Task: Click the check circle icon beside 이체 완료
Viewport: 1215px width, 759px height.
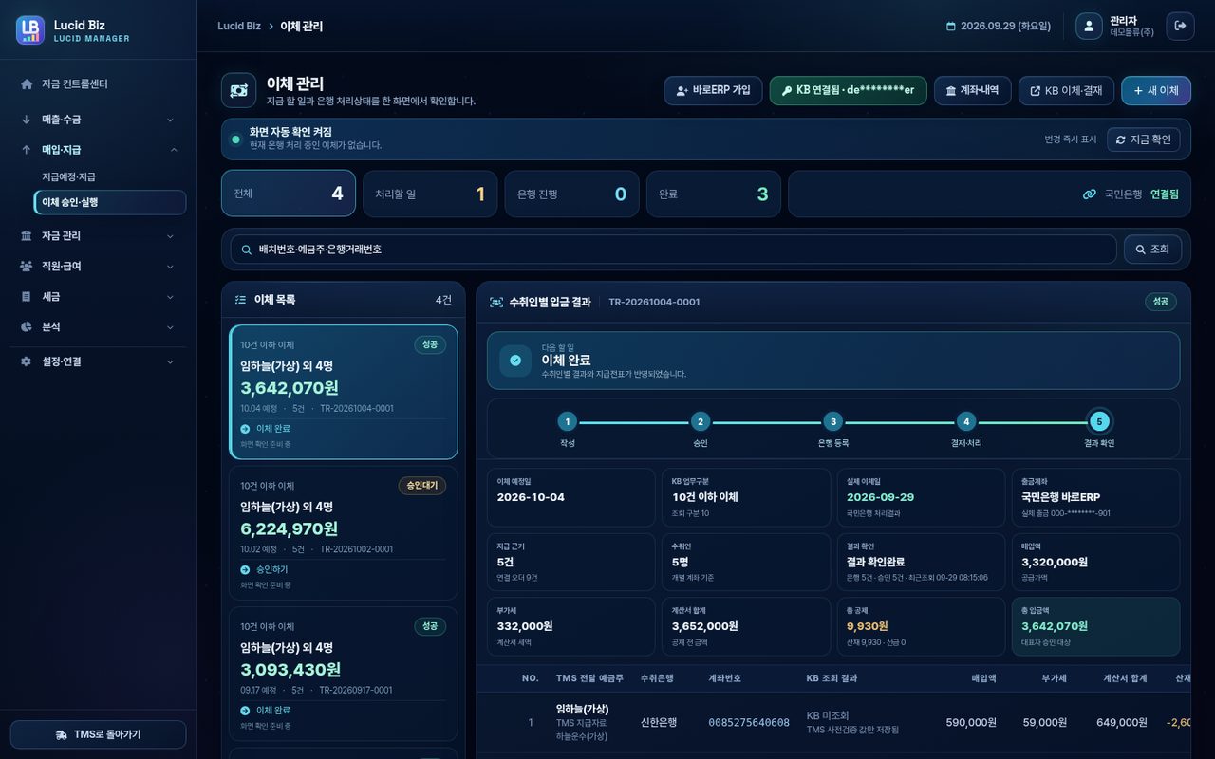Action: 515,361
